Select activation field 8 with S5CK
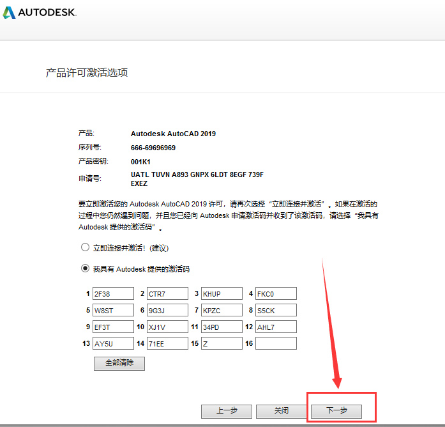 click(276, 310)
